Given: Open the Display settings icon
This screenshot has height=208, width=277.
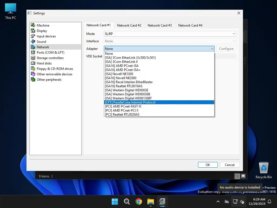Looking at the screenshot, I should click(x=33, y=31).
